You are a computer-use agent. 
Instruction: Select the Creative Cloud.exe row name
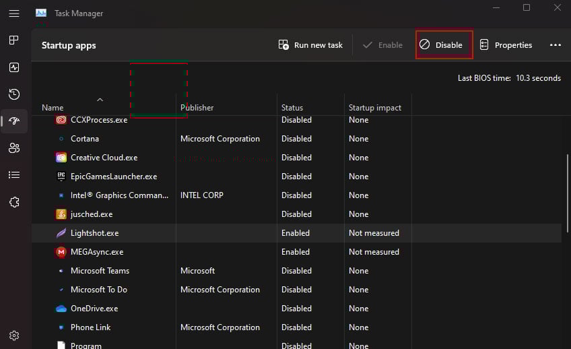coord(104,158)
